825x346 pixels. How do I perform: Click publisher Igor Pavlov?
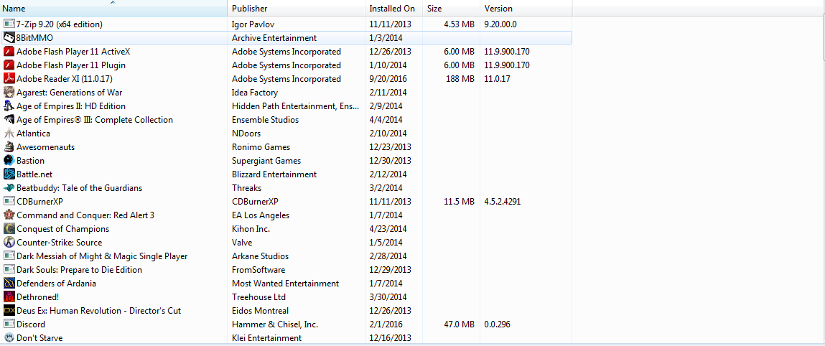pos(253,24)
